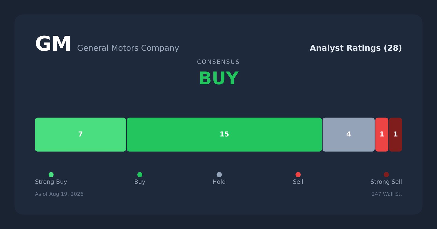Viewport: 437px width, 229px height.
Task: Select the Hold bar segment showing 4
Action: pos(349,135)
